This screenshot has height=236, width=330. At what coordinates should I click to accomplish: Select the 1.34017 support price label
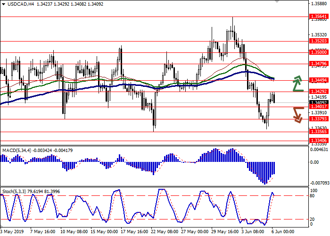[319, 107]
